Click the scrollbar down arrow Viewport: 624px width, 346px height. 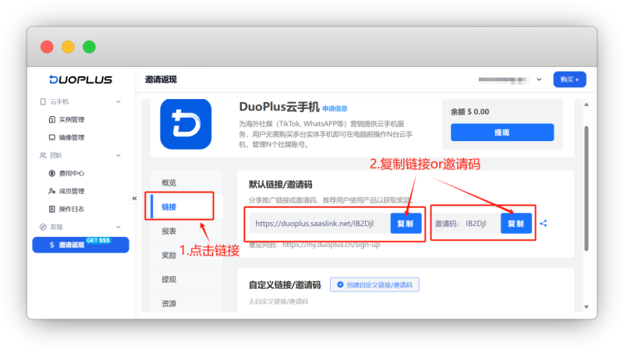click(587, 306)
